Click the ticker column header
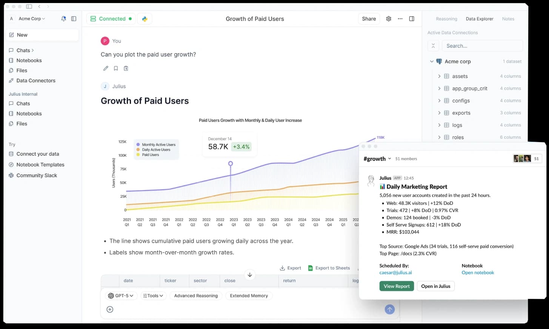The image size is (549, 329). coord(170,281)
